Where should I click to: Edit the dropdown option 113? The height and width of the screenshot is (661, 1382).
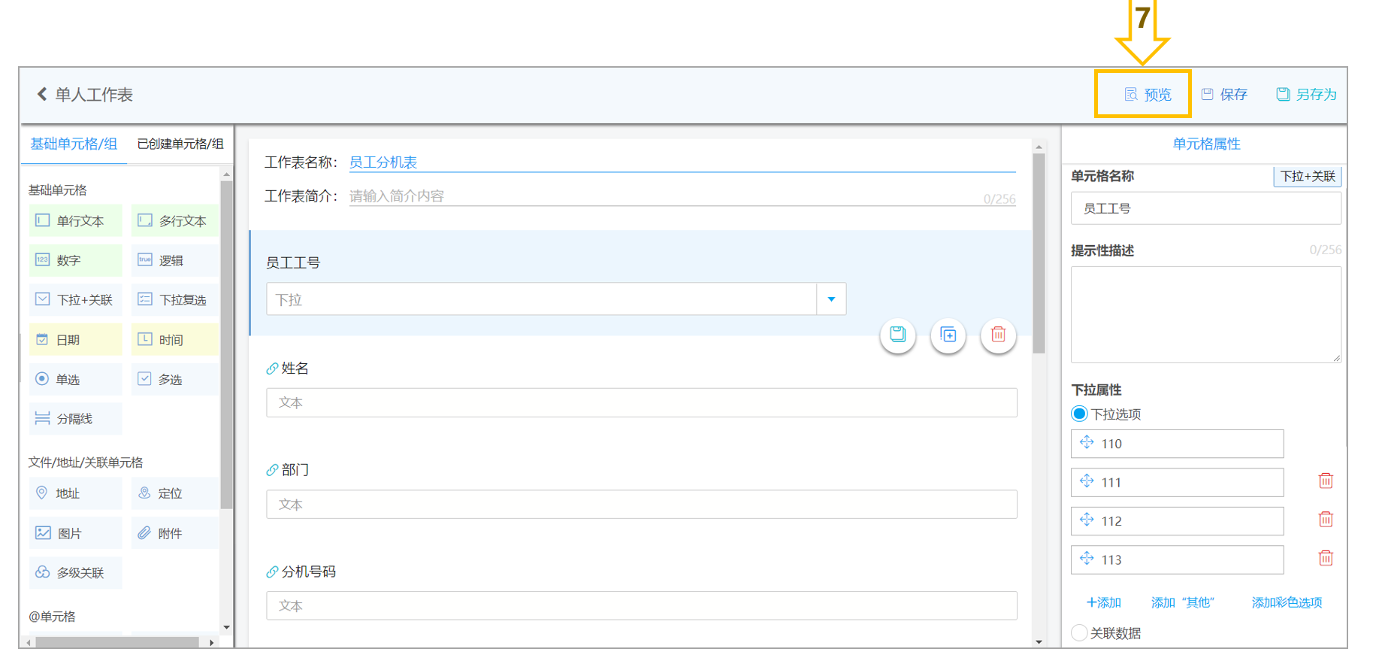(1178, 559)
